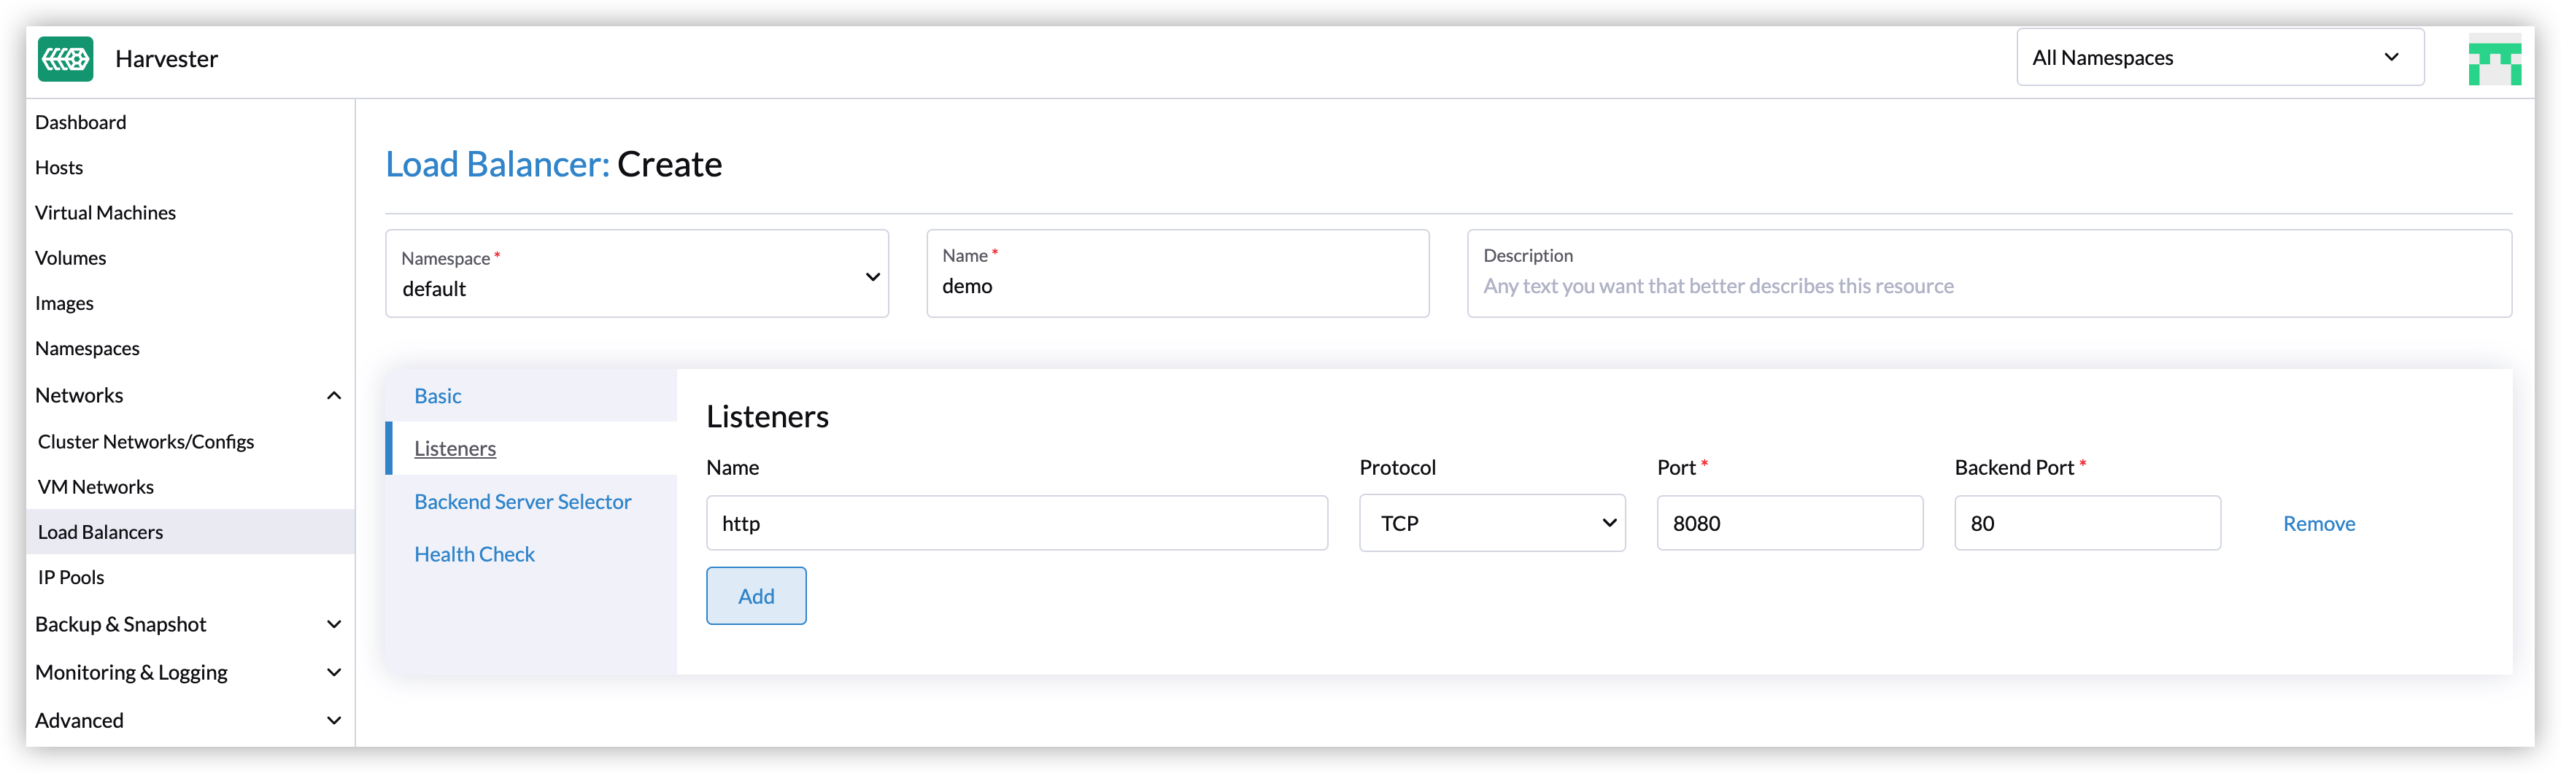Remove the http listener row
This screenshot has width=2561, height=773.
pyautogui.click(x=2317, y=524)
